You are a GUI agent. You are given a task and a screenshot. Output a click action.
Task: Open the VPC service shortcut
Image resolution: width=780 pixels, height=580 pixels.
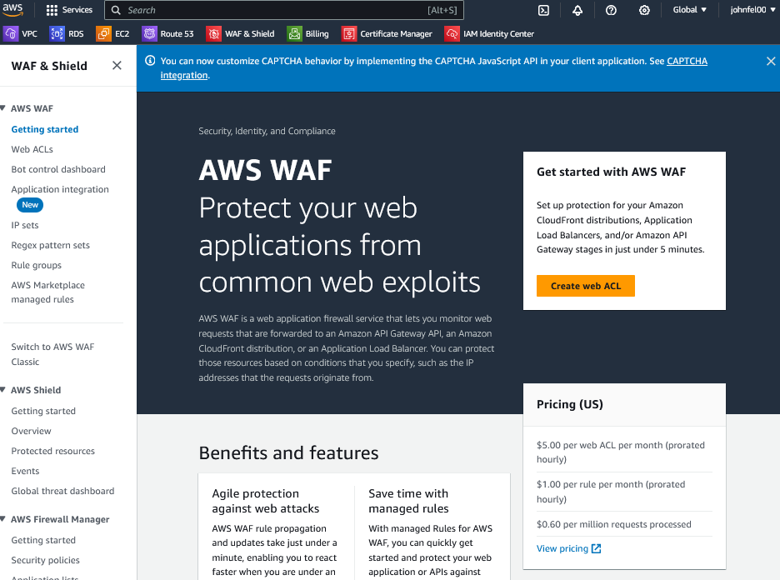(21, 34)
